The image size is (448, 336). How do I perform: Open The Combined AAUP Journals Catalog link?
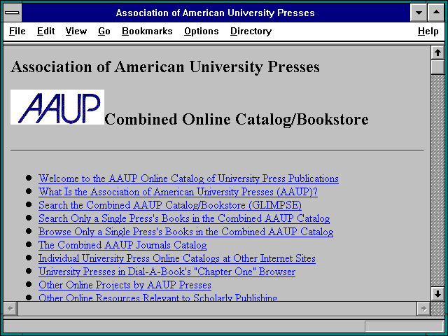point(122,245)
